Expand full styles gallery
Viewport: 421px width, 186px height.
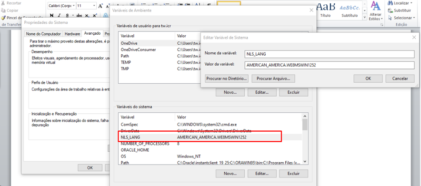pos(365,18)
